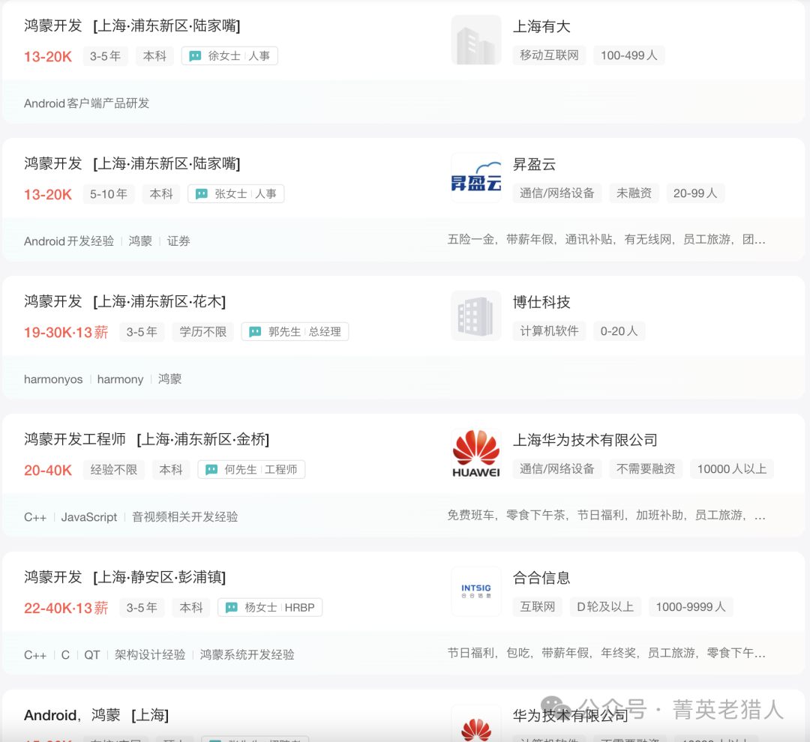Open the 鸿蒙开发工程师 job in 金桥
Image resolution: width=810 pixels, height=742 pixels.
coord(146,439)
